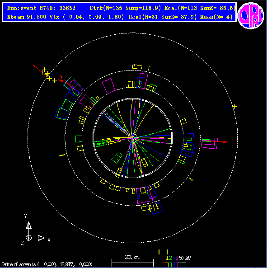Select the green box left of center ring

point(79,139)
